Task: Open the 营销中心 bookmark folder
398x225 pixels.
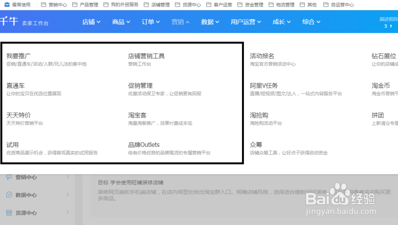Action: click(x=54, y=4)
